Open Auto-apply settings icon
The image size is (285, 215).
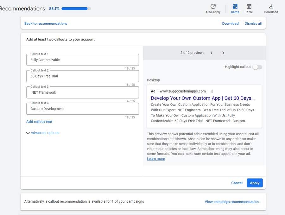click(x=213, y=7)
